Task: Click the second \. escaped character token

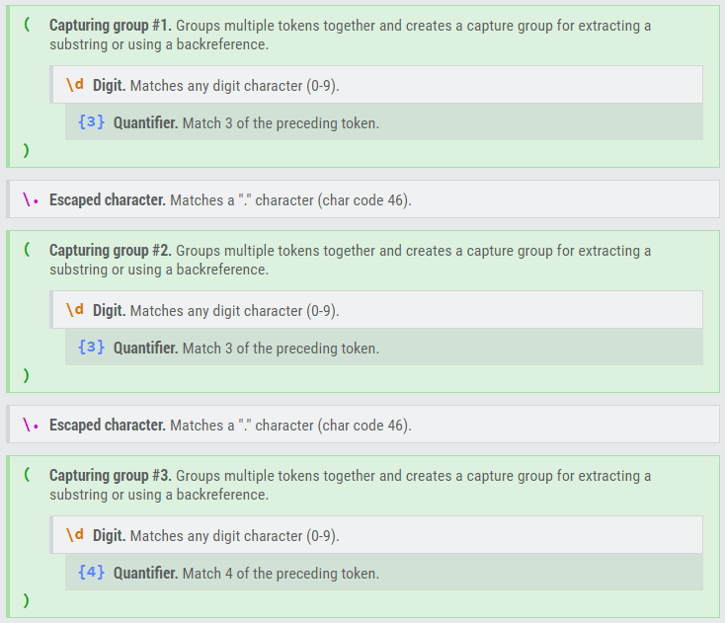Action: coord(31,425)
